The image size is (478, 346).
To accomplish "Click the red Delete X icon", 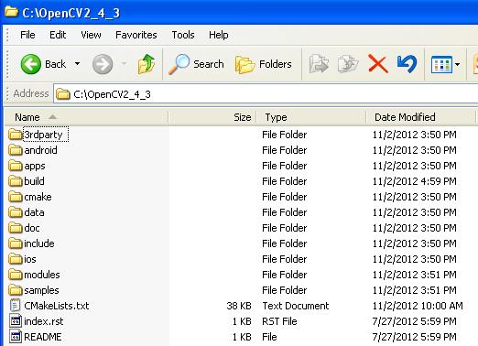I will click(378, 64).
